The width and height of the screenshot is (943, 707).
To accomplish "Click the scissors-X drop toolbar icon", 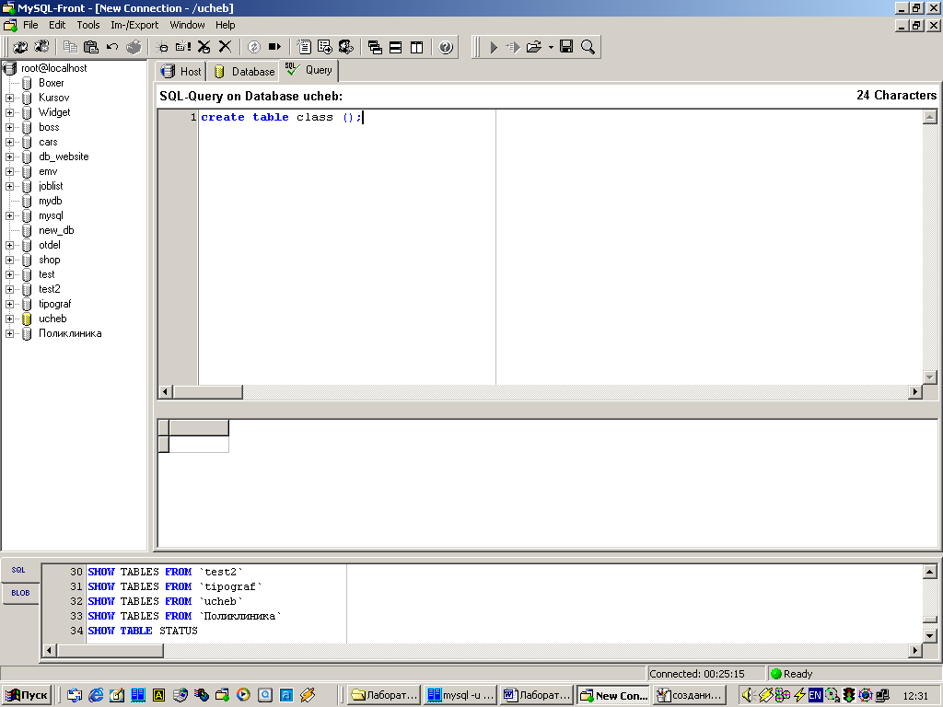I will (x=204, y=47).
